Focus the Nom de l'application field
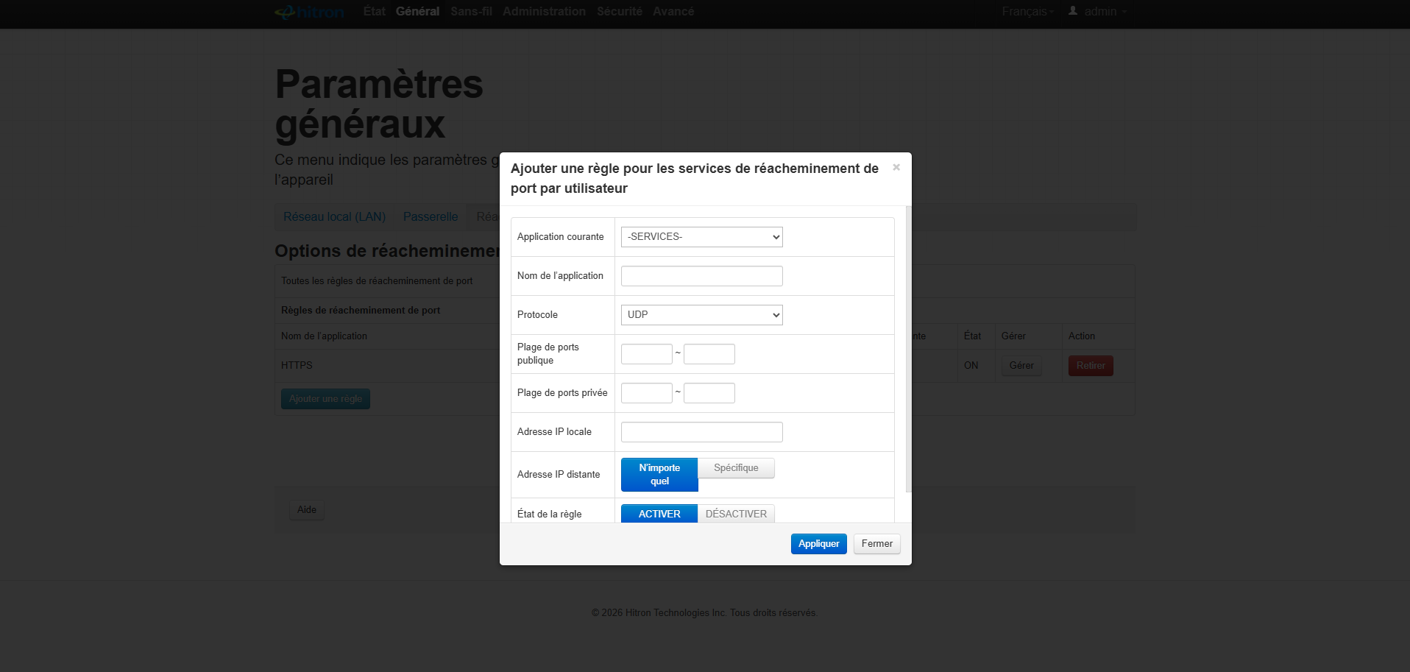 [701, 276]
